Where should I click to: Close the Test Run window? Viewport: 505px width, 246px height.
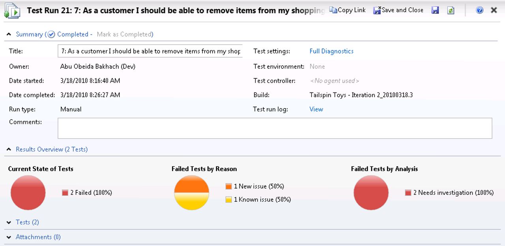click(x=494, y=10)
